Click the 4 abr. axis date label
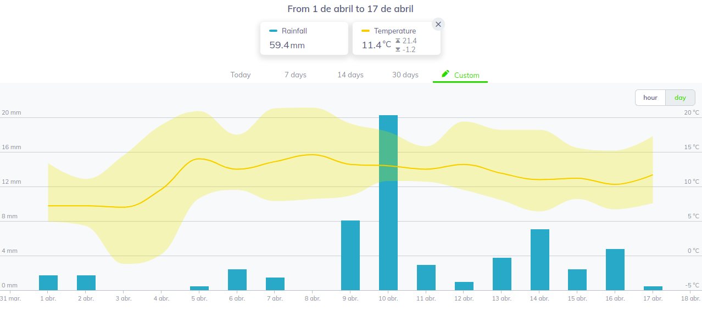702x311 pixels. pos(161,298)
